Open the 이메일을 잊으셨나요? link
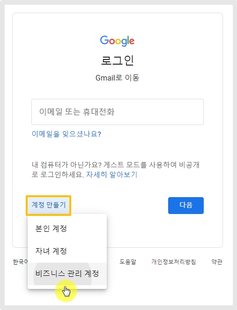This screenshot has width=237, height=310. pos(67,134)
